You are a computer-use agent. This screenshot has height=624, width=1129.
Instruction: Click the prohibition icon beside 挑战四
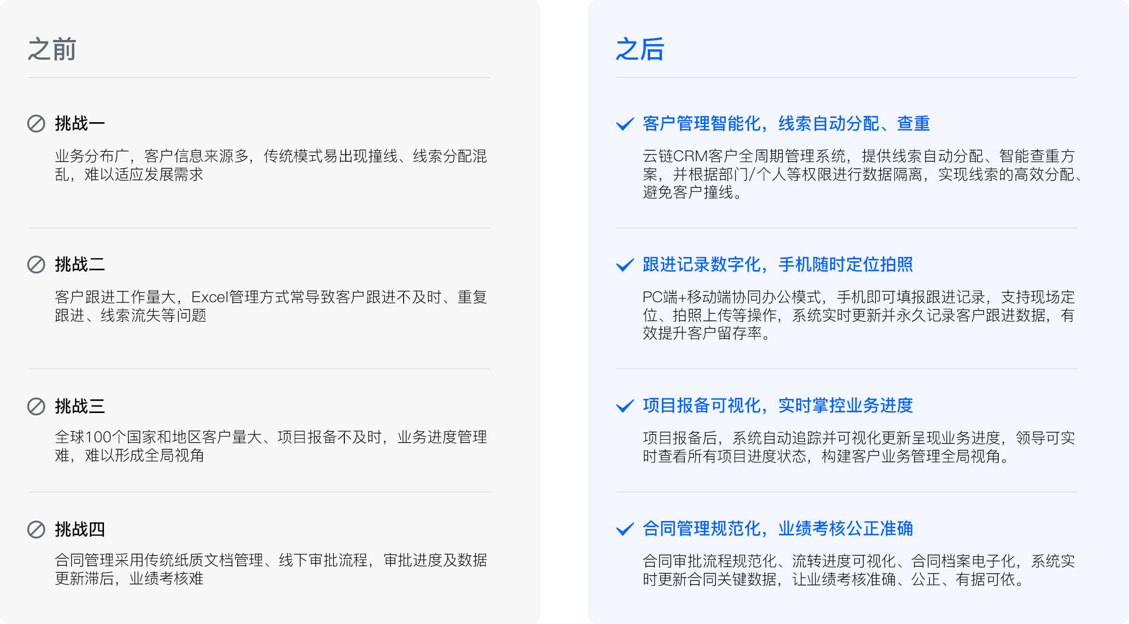36,530
